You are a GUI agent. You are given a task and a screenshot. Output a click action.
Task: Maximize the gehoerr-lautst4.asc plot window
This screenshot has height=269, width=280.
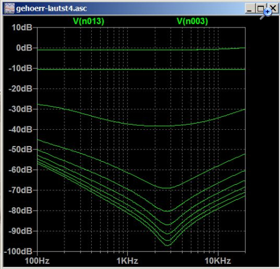[x=260, y=8]
